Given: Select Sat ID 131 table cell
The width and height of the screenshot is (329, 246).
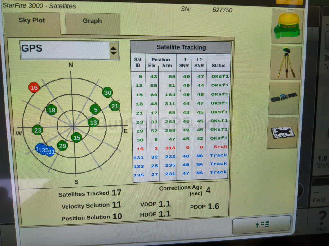Looking at the screenshot, I should pyautogui.click(x=138, y=158).
